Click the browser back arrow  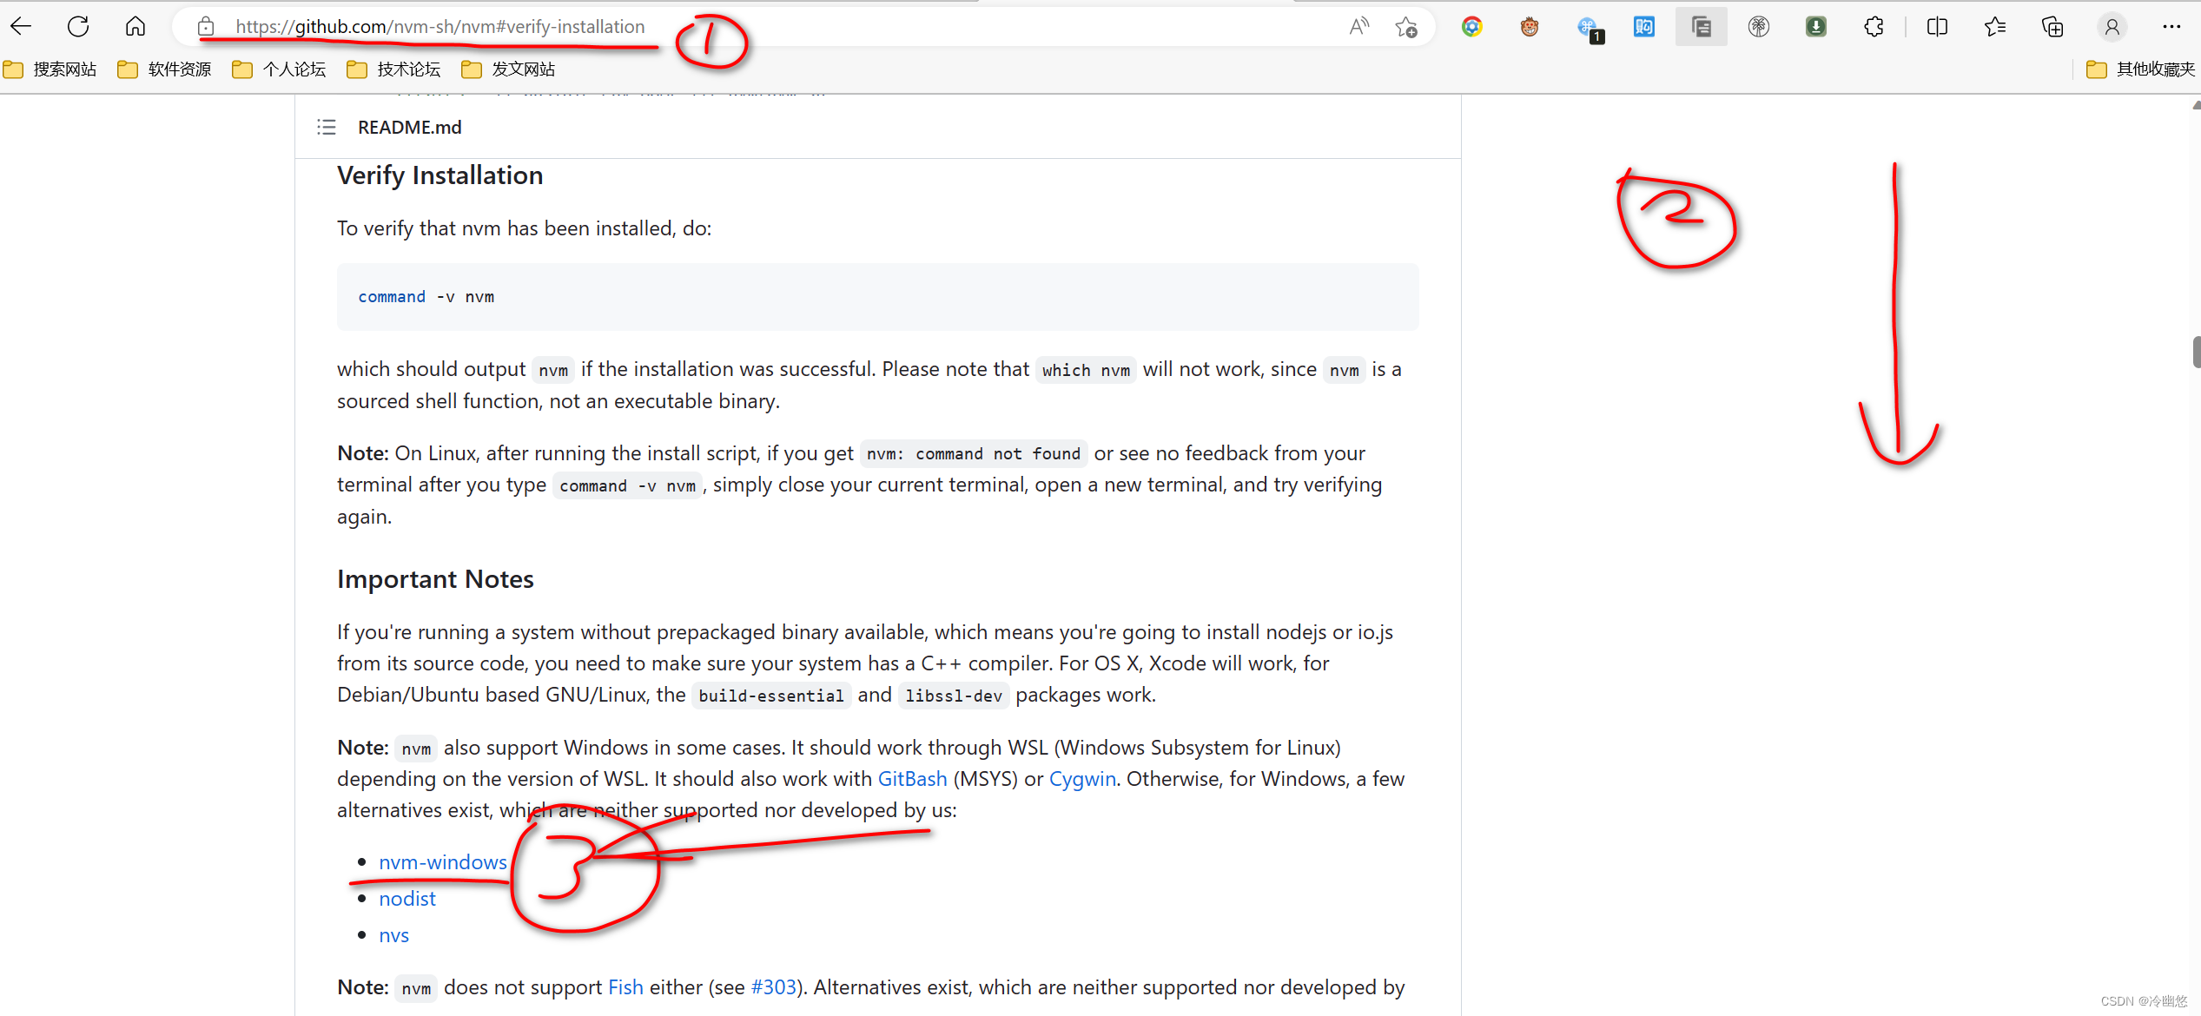pos(22,27)
